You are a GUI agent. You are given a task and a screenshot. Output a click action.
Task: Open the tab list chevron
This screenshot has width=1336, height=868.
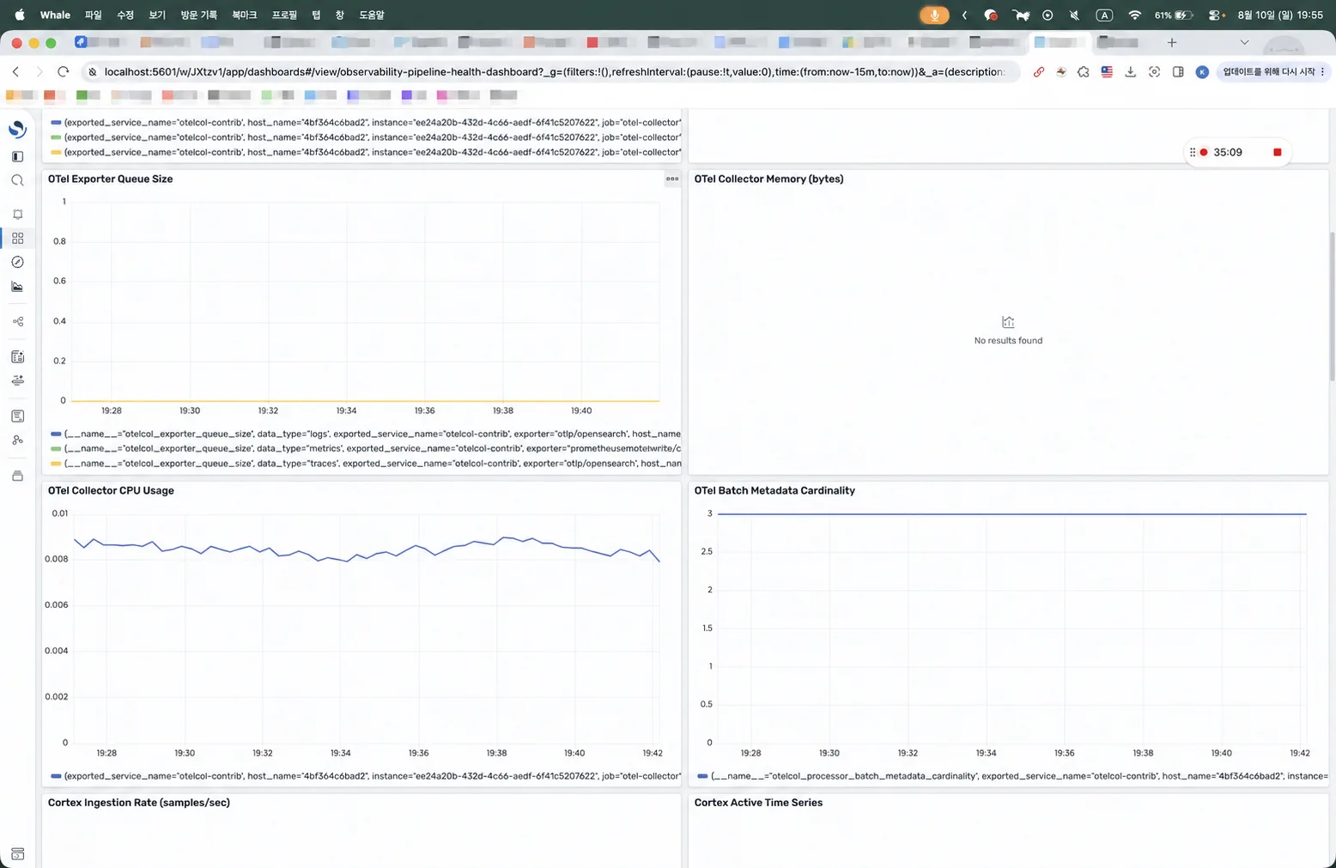(x=1244, y=42)
